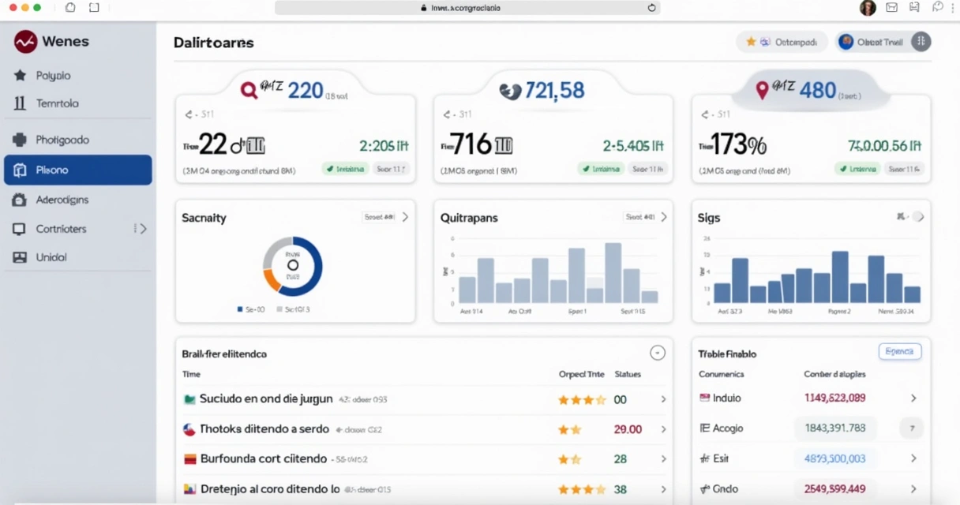Expand the Corrtioters sidebar item chevron
960x505 pixels.
click(142, 229)
